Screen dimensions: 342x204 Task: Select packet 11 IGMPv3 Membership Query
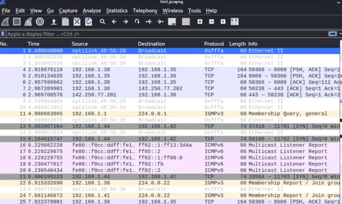coord(170,114)
